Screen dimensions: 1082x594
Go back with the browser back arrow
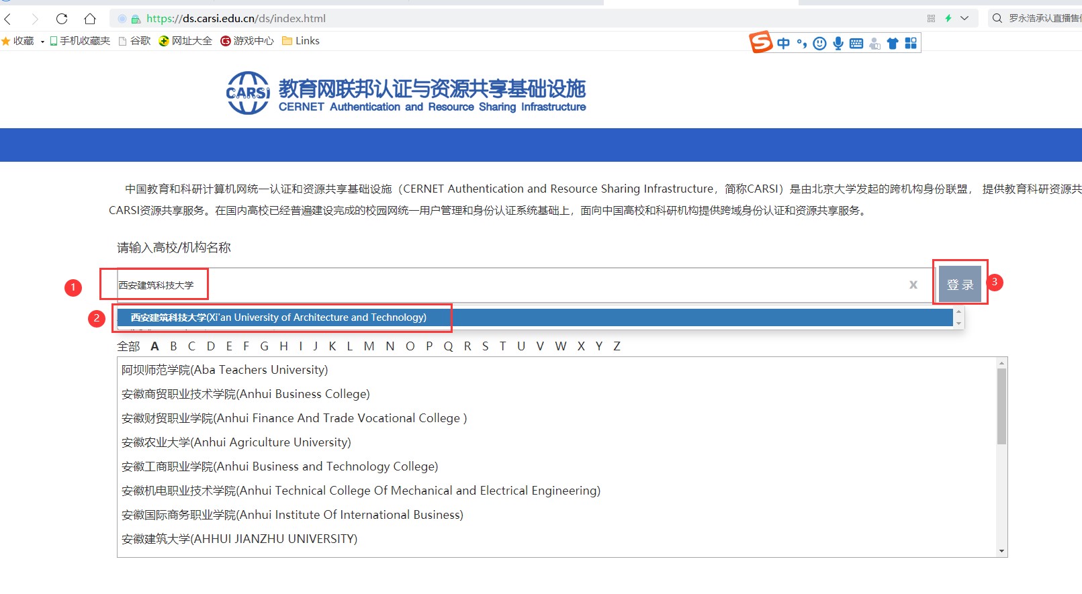(8, 19)
